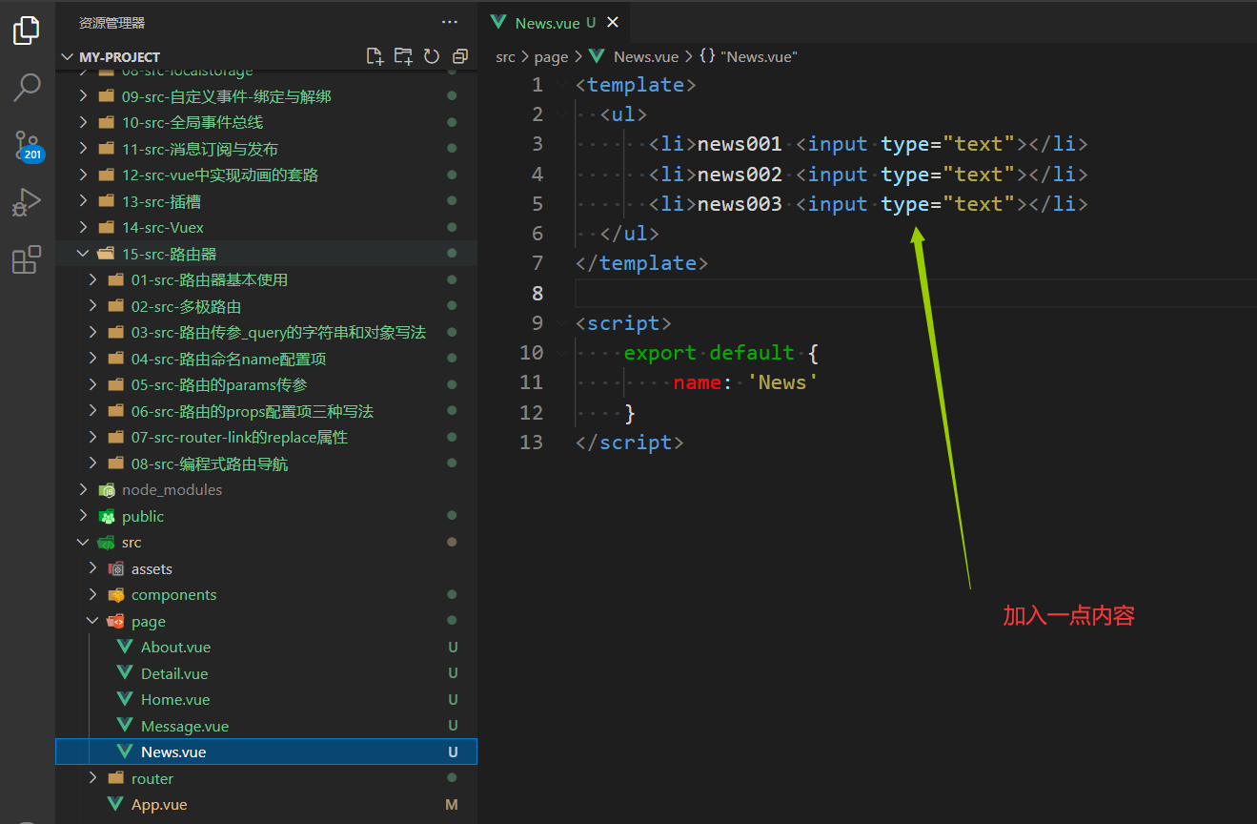The height and width of the screenshot is (824, 1257).
Task: Fold the template block at line 1
Action: pos(562,84)
